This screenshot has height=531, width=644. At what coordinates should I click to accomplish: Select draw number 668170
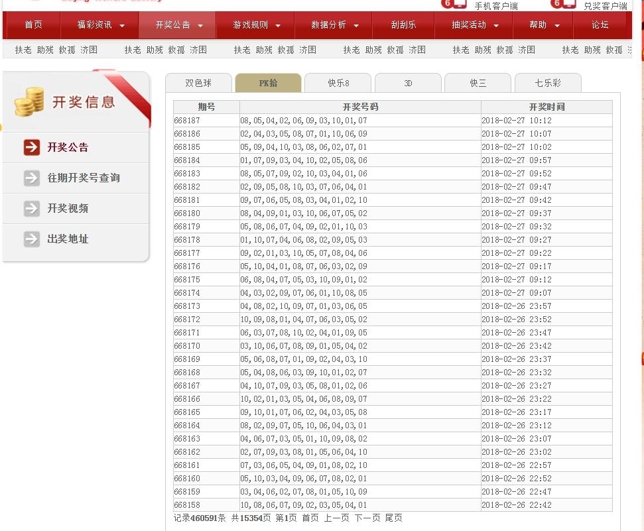click(x=187, y=346)
